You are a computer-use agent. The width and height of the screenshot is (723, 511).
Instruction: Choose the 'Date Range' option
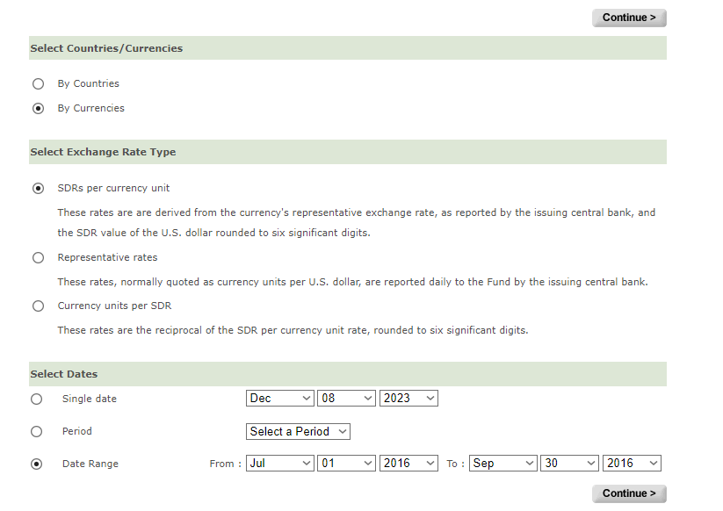pos(36,463)
